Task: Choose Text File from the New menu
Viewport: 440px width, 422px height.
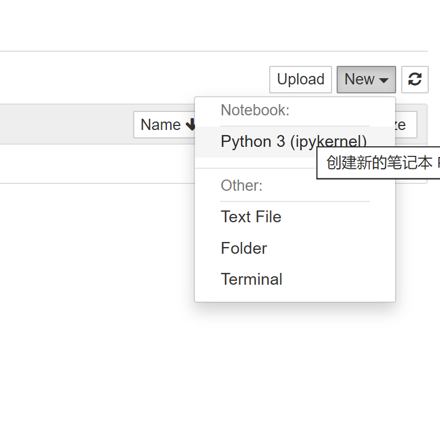Action: coord(295,217)
